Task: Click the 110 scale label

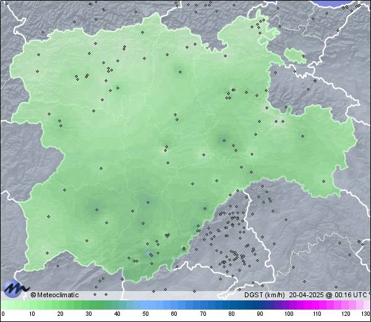Action: [317, 314]
